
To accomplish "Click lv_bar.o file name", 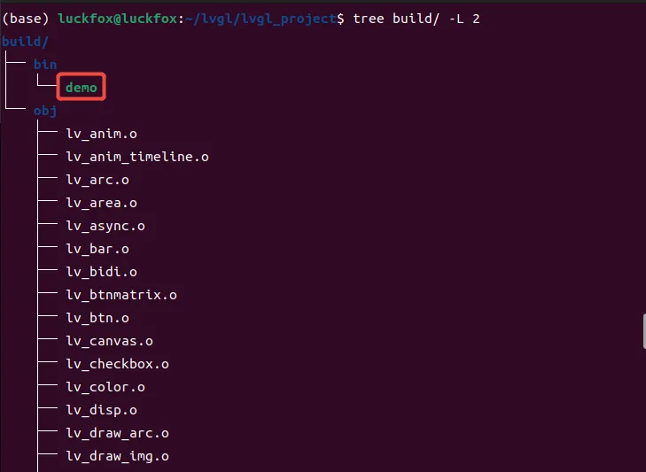I will pos(97,249).
